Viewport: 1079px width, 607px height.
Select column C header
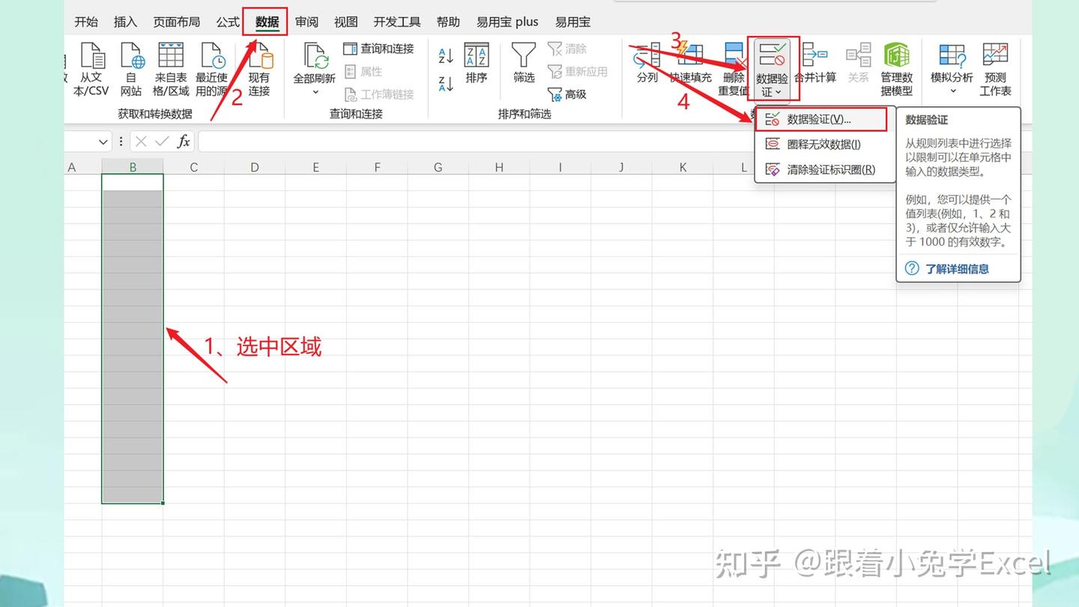click(193, 167)
